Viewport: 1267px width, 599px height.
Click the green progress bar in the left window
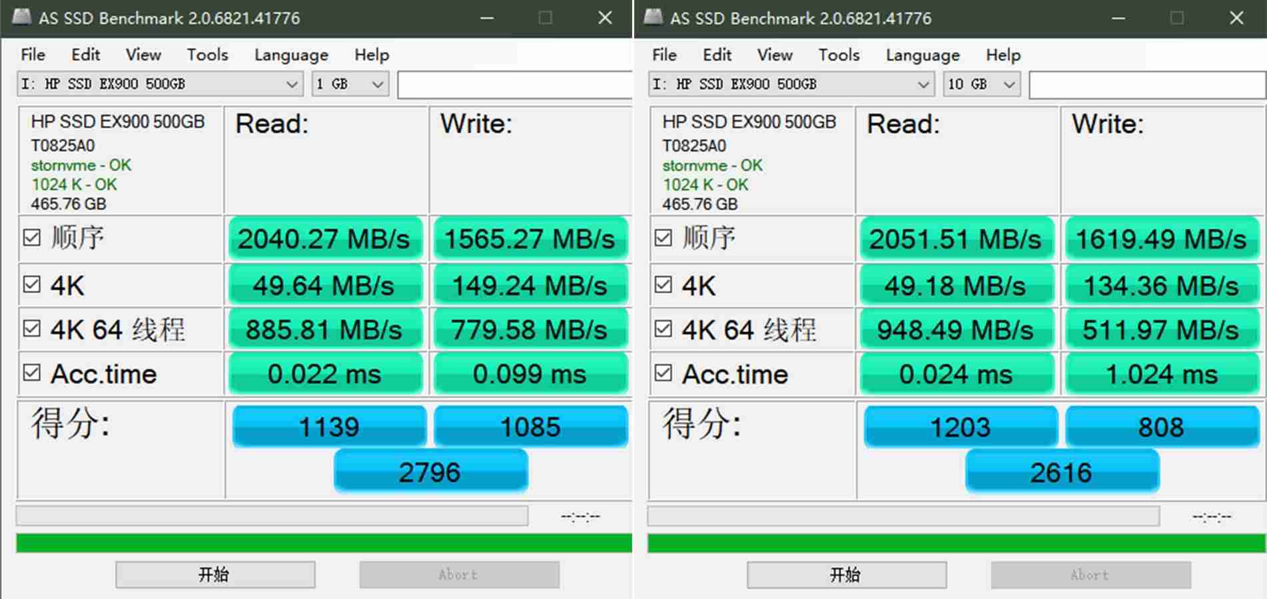pyautogui.click(x=324, y=543)
